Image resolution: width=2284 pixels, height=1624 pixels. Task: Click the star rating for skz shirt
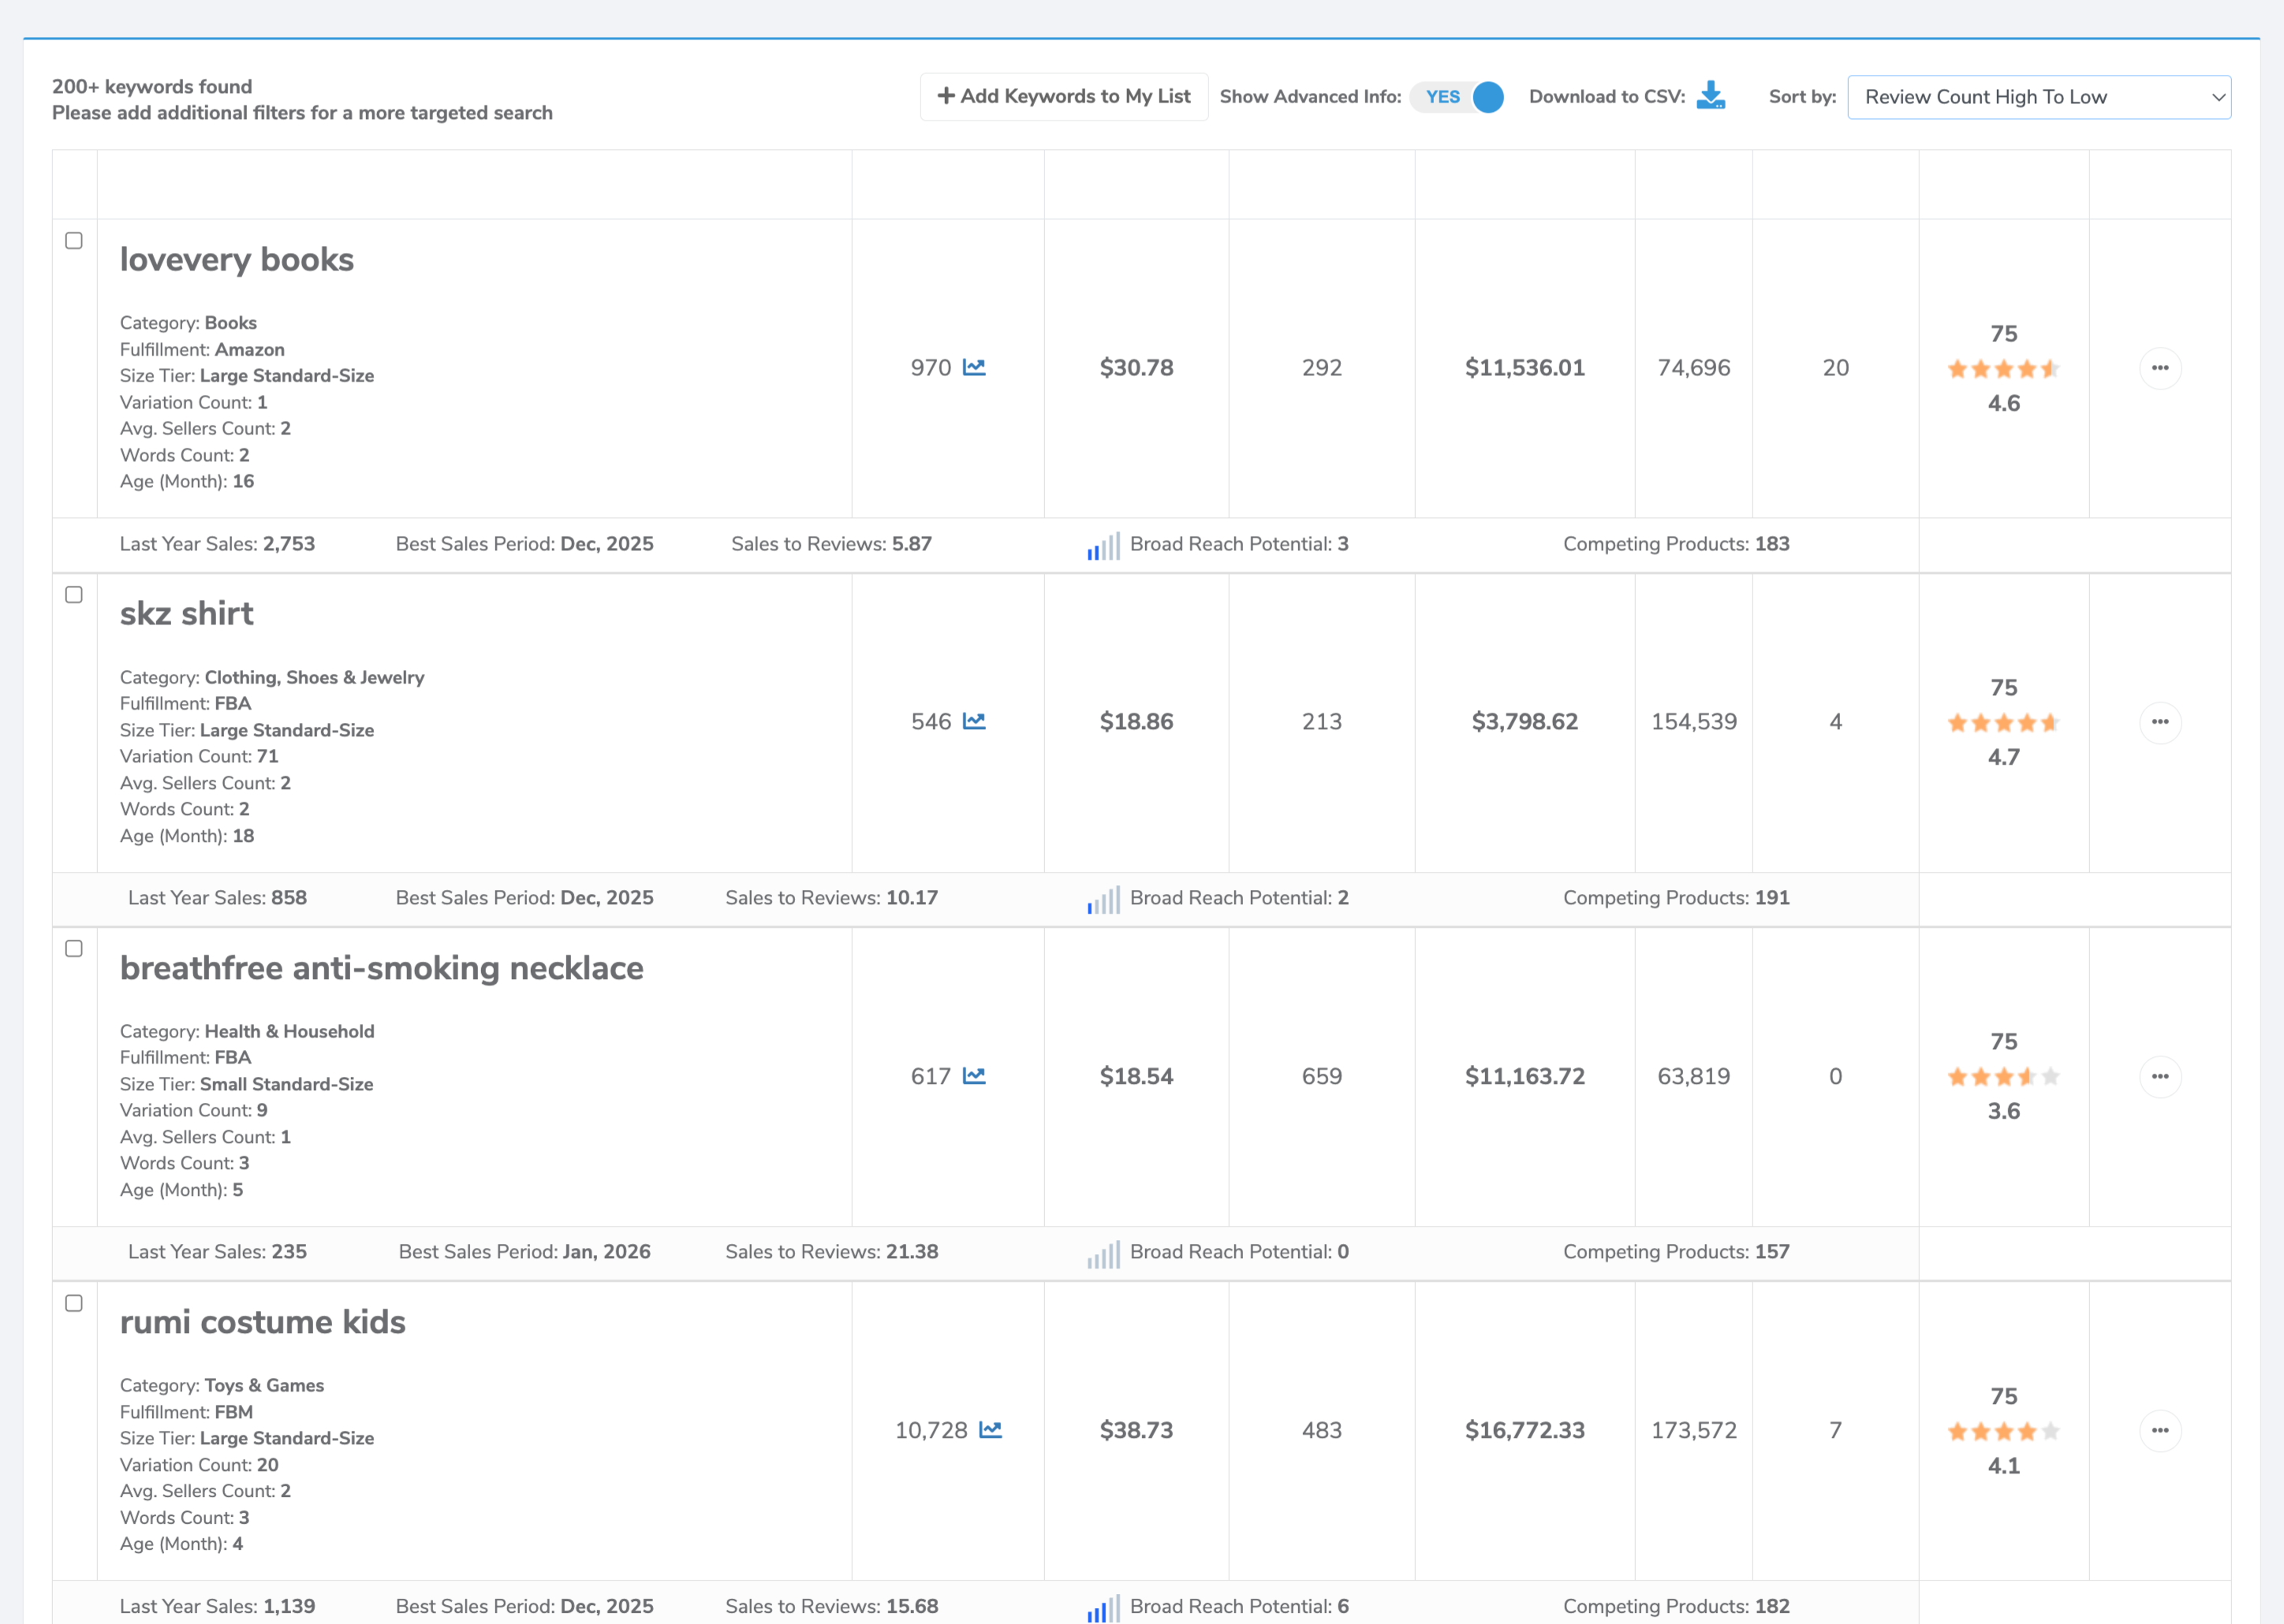pos(2003,723)
